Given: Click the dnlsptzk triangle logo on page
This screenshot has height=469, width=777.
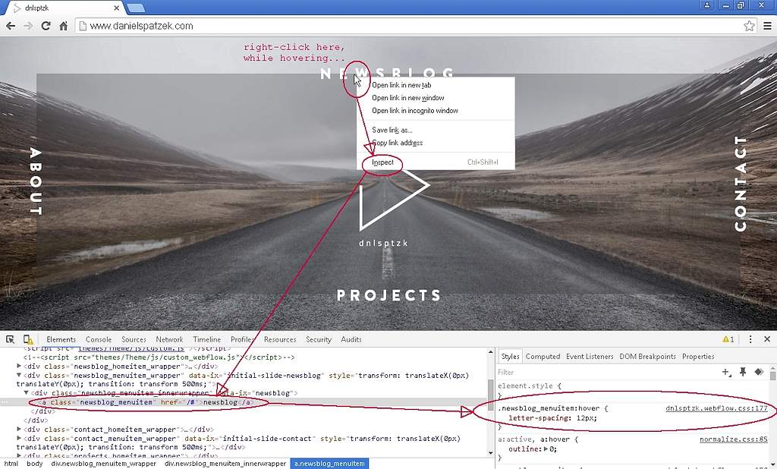Looking at the screenshot, I should [393, 200].
